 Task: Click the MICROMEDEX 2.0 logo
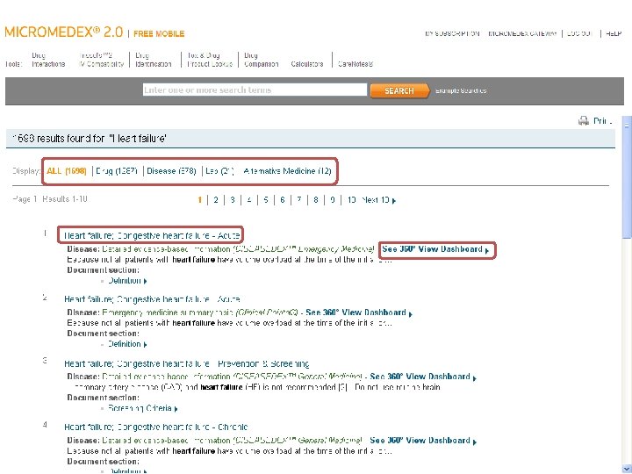point(64,32)
